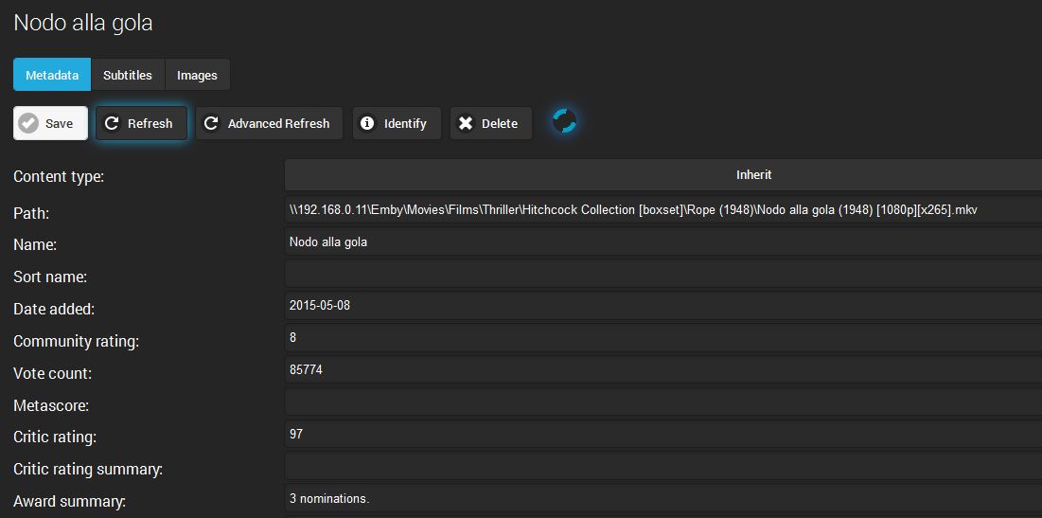Click the Delete button label
The width and height of the screenshot is (1042, 518).
500,124
